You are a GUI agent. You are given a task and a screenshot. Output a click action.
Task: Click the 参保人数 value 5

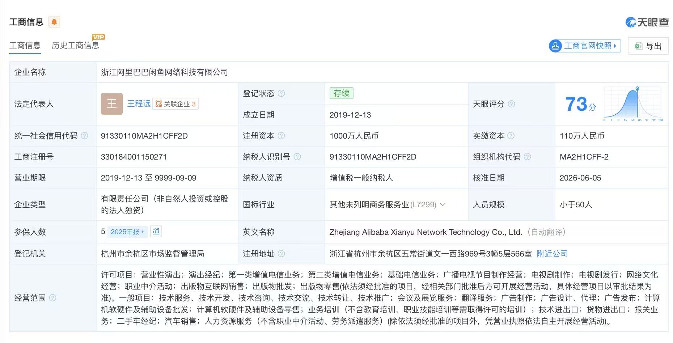coord(103,232)
